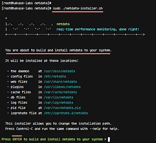156x143 pixels.
Task: Click the first empty root@hakase-labs prompt line
Action: 27,3
